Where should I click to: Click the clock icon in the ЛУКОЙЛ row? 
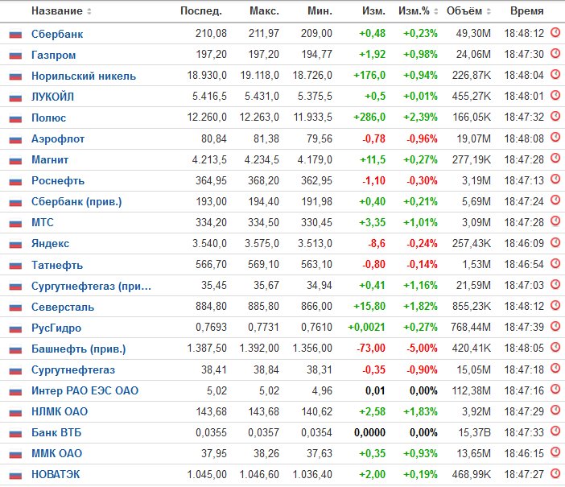(555, 96)
